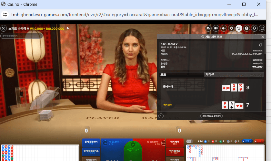Close the game details panel
The image size is (271, 161).
pyautogui.click(x=263, y=37)
